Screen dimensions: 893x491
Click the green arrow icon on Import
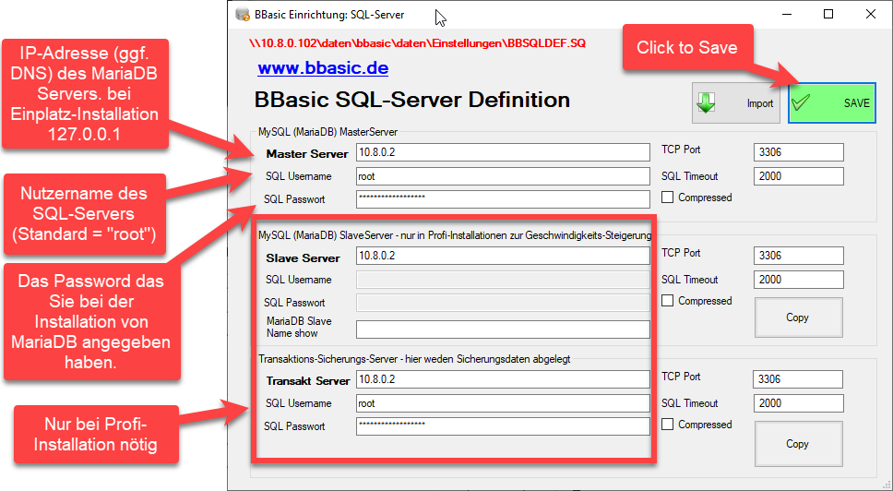[707, 103]
